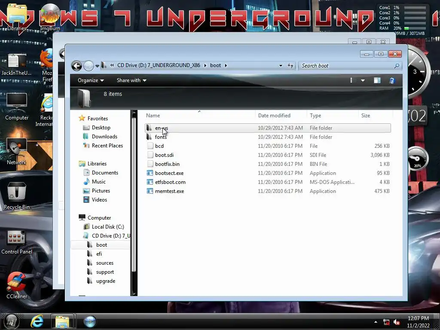Open Downloads in the Favorites list
Image resolution: width=440 pixels, height=330 pixels.
[104, 137]
